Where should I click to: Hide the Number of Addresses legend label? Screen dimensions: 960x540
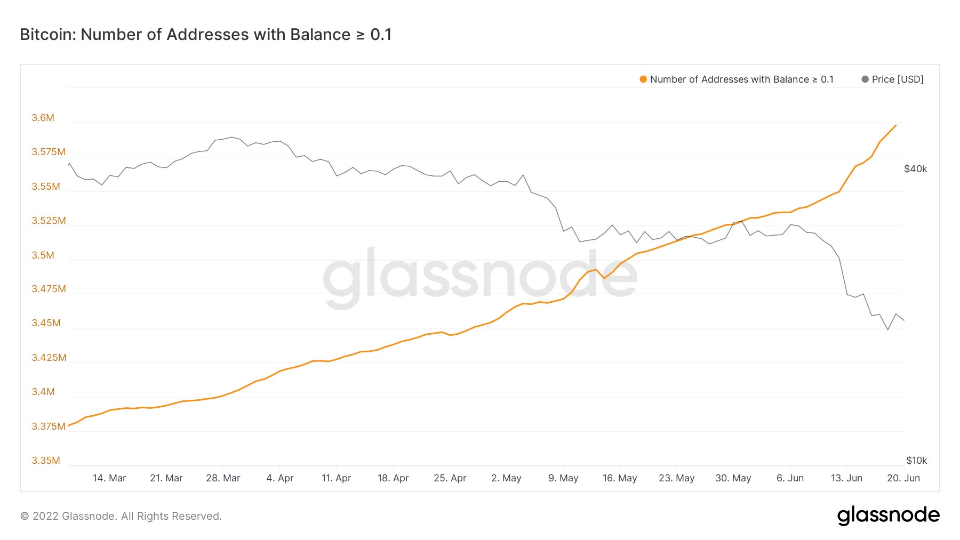(x=741, y=79)
